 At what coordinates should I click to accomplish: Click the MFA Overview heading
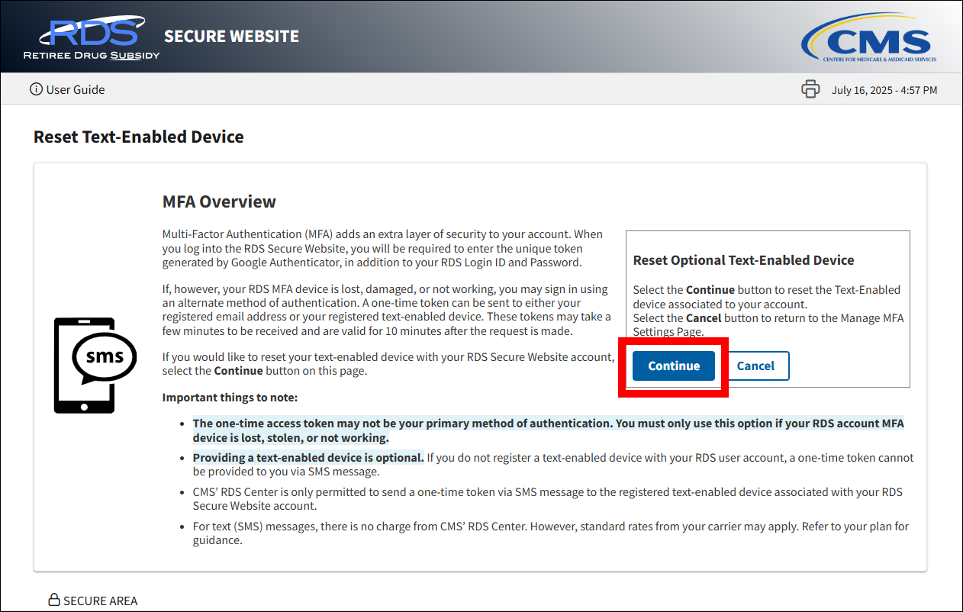pyautogui.click(x=219, y=202)
